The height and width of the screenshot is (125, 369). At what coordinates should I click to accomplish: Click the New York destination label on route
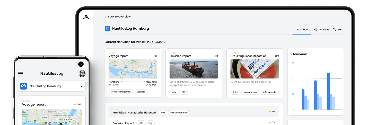[151, 82]
